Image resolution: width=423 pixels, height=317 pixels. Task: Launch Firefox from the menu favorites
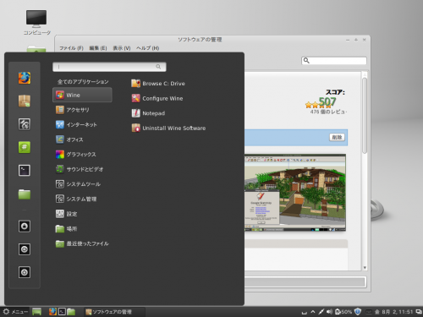coord(25,78)
